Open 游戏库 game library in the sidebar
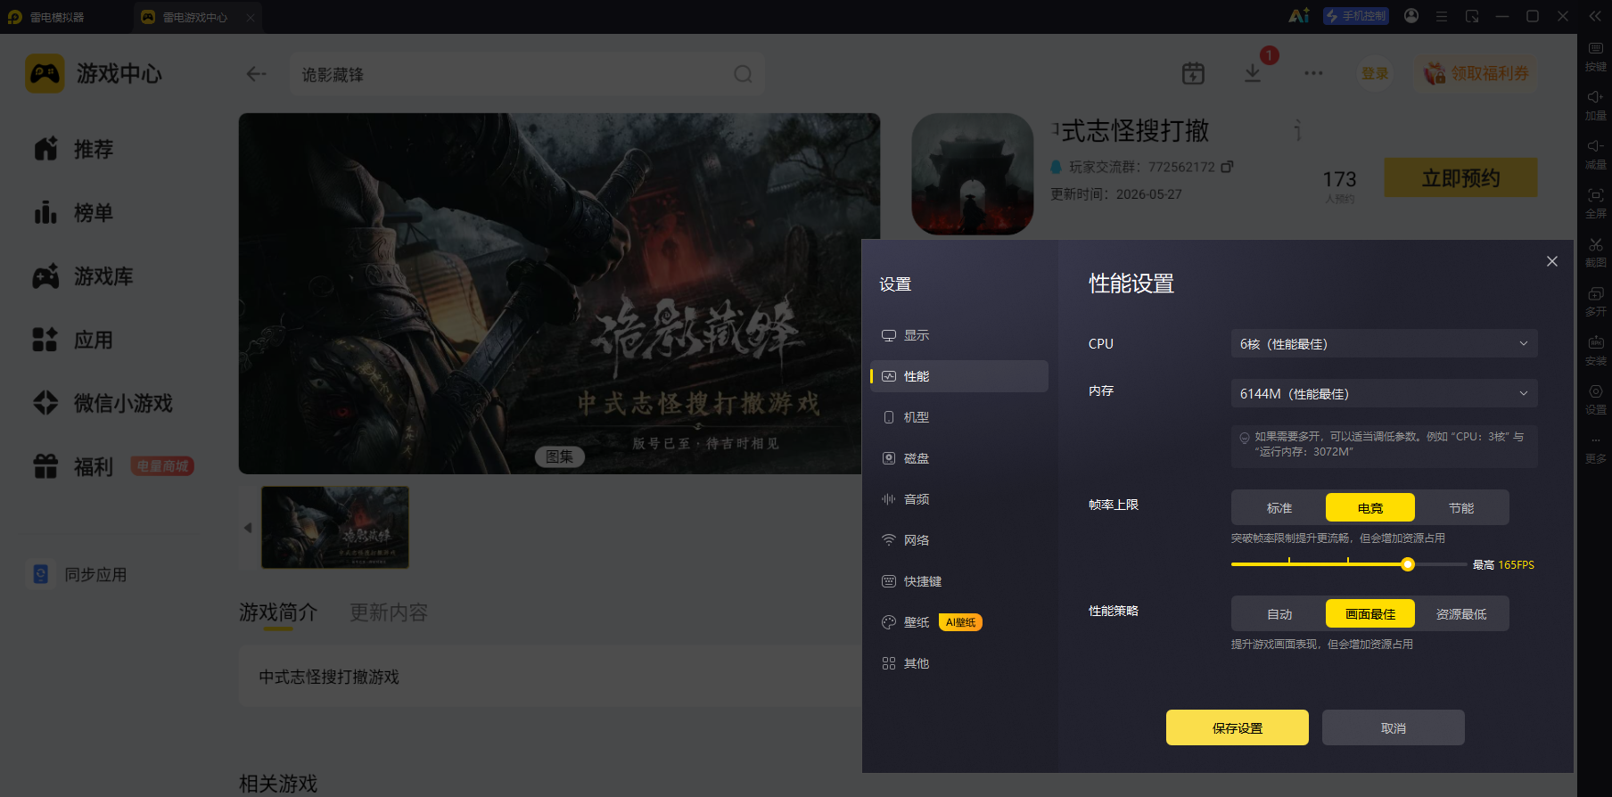The height and width of the screenshot is (797, 1612). tap(83, 276)
